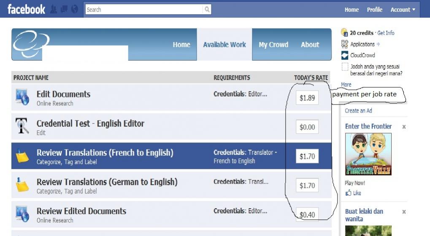Open the My Crowd tab
The image size is (430, 236).
273,44
